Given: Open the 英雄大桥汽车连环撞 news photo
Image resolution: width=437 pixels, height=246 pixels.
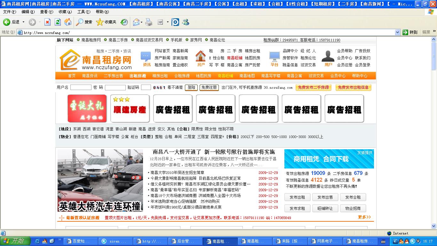Looking at the screenshot, I should click(x=100, y=180).
